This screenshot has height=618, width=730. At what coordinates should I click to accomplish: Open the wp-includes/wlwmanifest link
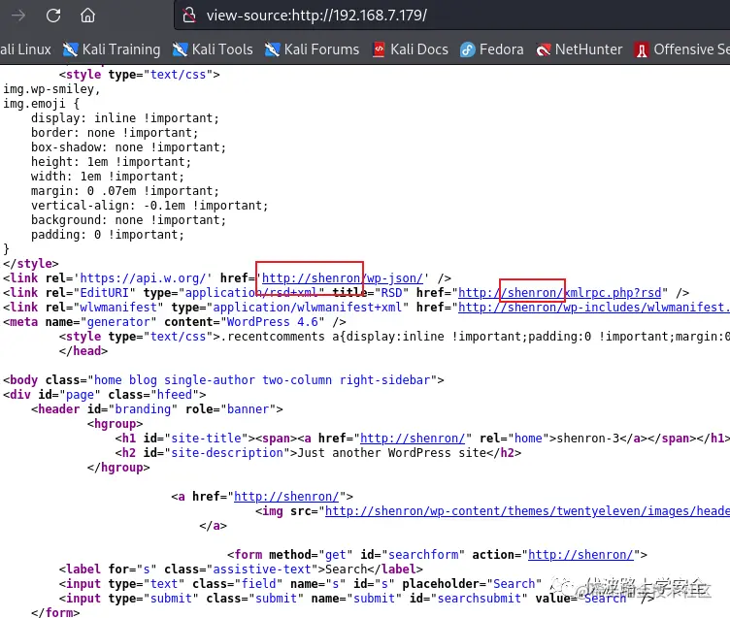(593, 308)
